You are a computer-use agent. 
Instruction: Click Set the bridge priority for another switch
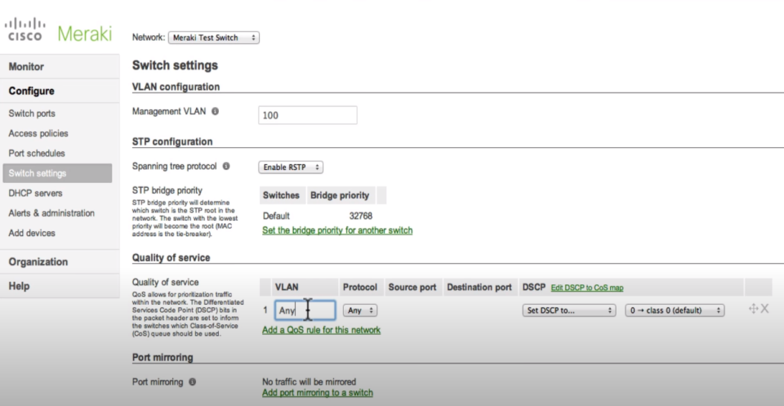pyautogui.click(x=337, y=230)
